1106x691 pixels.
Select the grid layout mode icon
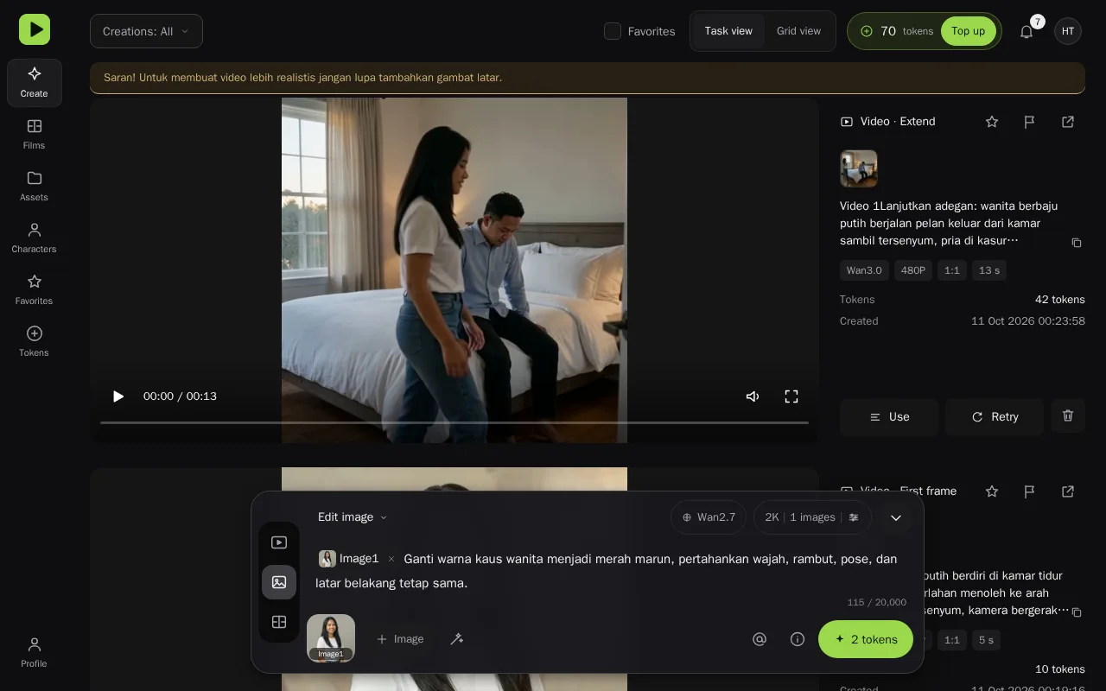[x=279, y=622]
